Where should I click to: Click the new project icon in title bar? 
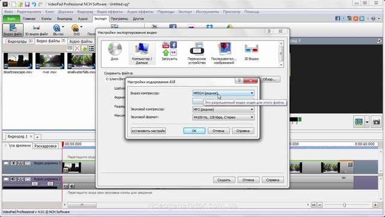14,4
